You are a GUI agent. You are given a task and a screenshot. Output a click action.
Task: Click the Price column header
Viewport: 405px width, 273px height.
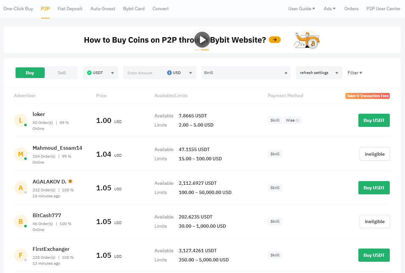coord(101,96)
